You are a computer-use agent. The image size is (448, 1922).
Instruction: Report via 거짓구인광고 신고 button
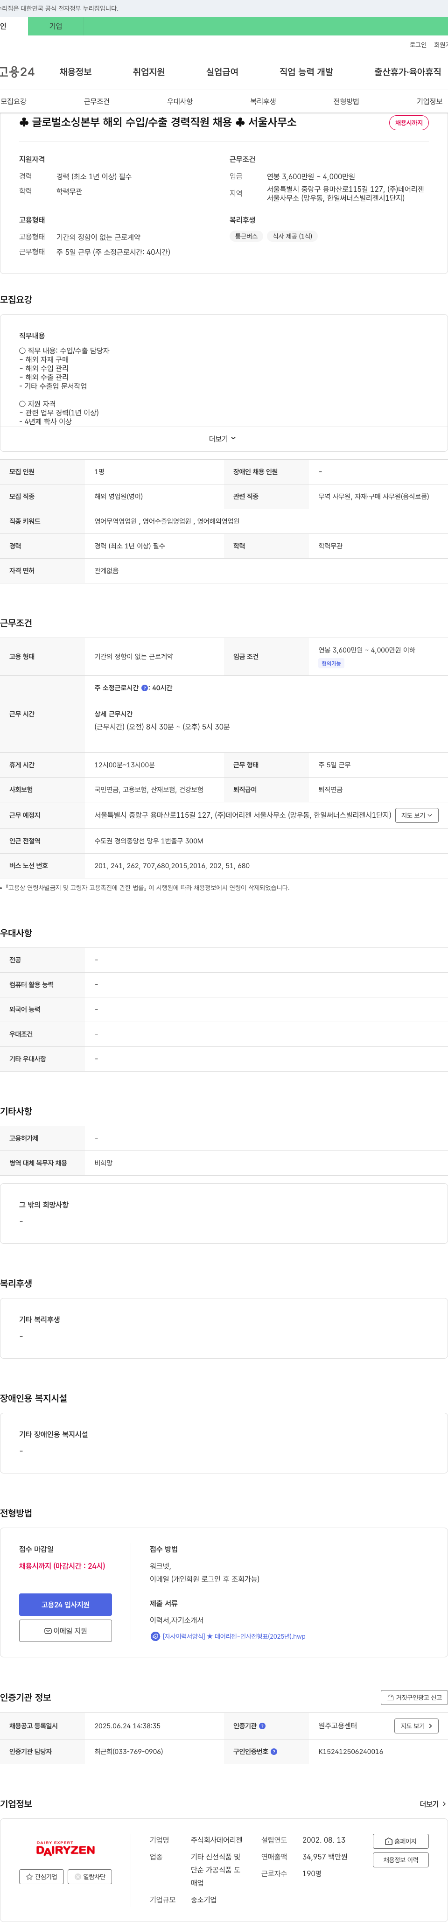tap(414, 1698)
